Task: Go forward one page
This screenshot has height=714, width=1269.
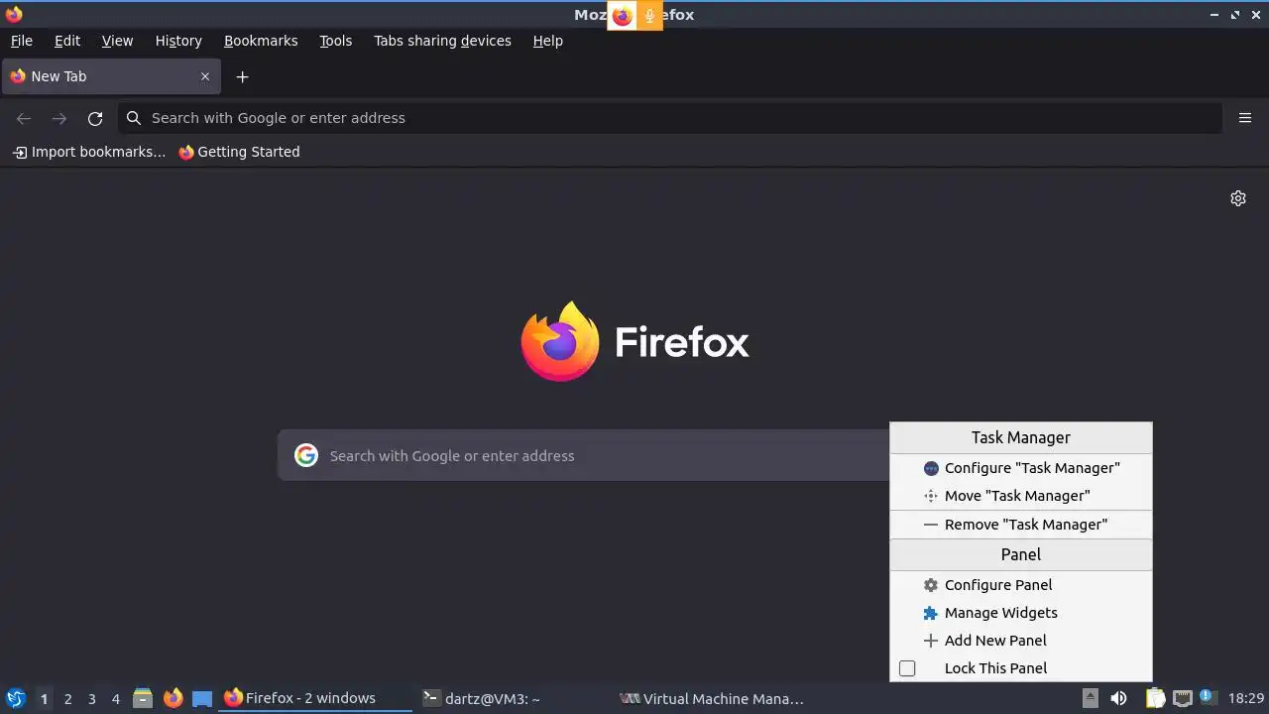Action: [x=59, y=118]
